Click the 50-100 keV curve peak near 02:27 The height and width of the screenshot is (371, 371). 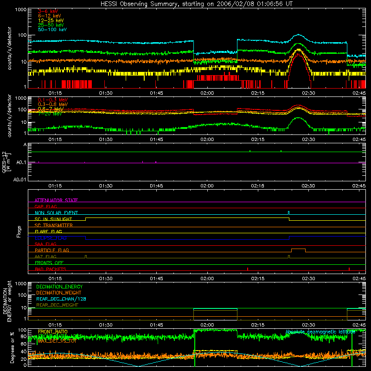coord(298,34)
